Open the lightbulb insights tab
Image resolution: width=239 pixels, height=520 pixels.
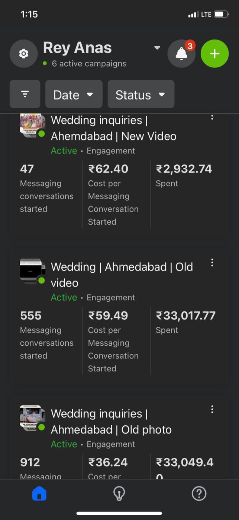[x=119, y=494]
